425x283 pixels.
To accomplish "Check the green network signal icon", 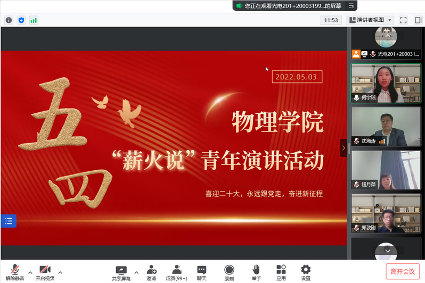I will coord(34,20).
